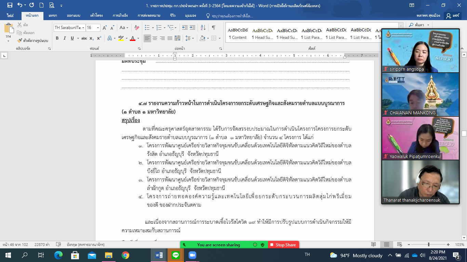Center align the text
This screenshot has height=262, width=467.
(x=155, y=38)
